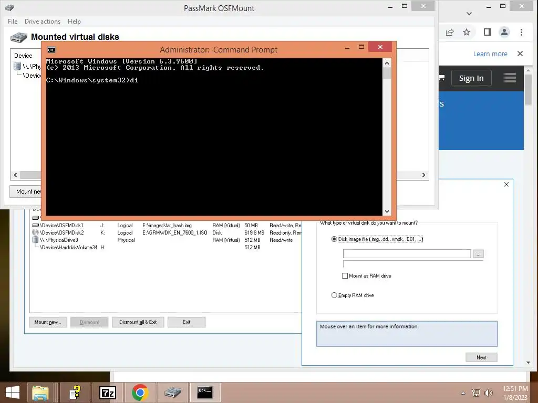Viewport: 538px width, 403px height.
Task: Click the command prompt text area
Action: coord(214,136)
